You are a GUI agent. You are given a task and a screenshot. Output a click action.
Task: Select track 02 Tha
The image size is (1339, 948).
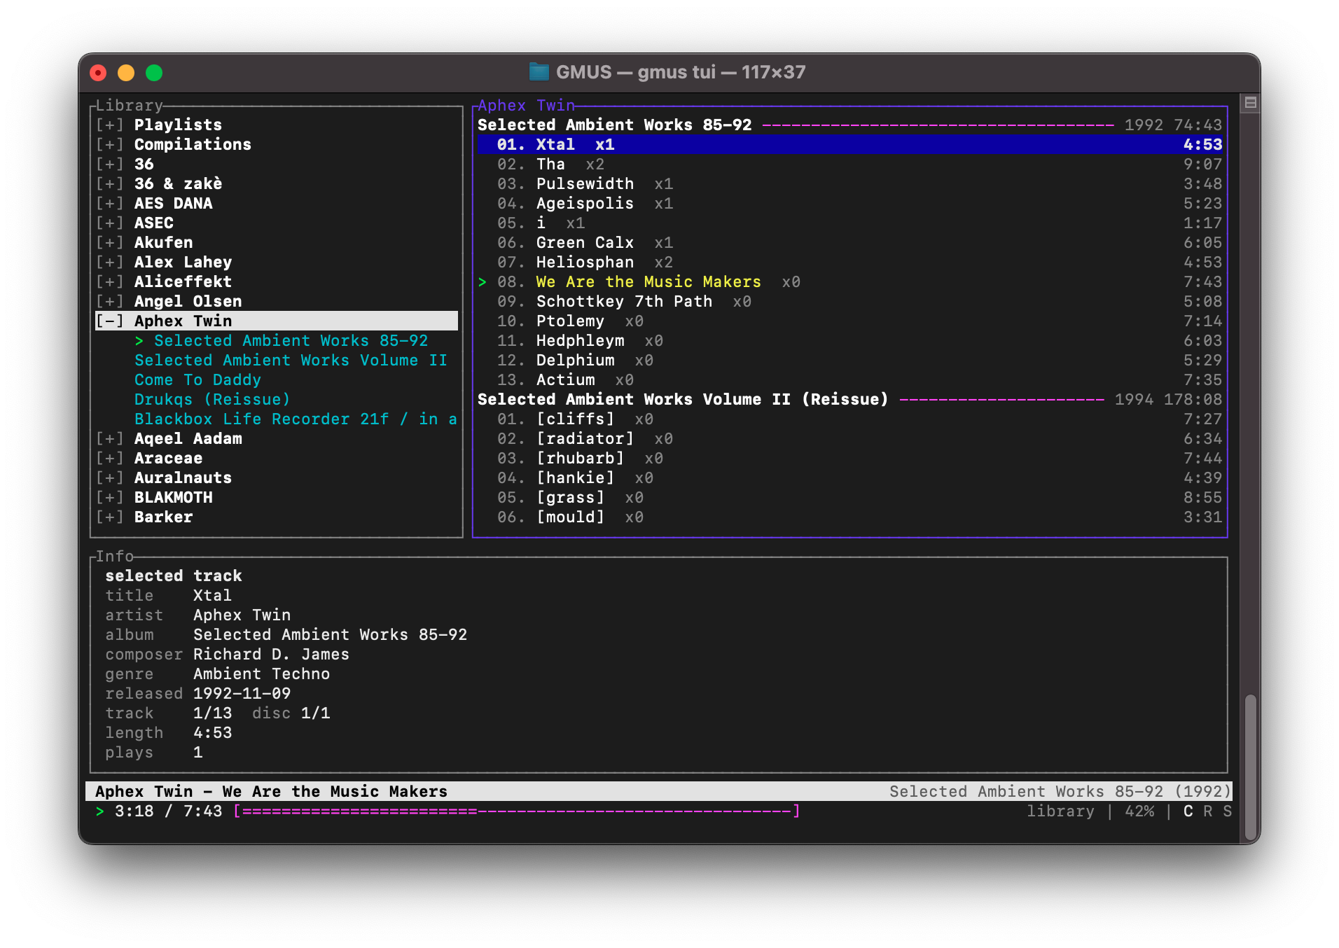click(849, 165)
